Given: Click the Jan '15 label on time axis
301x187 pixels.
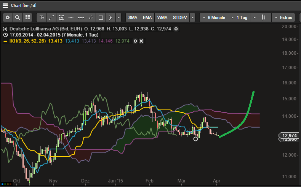Looking at the screenshot, I should (x=115, y=181).
